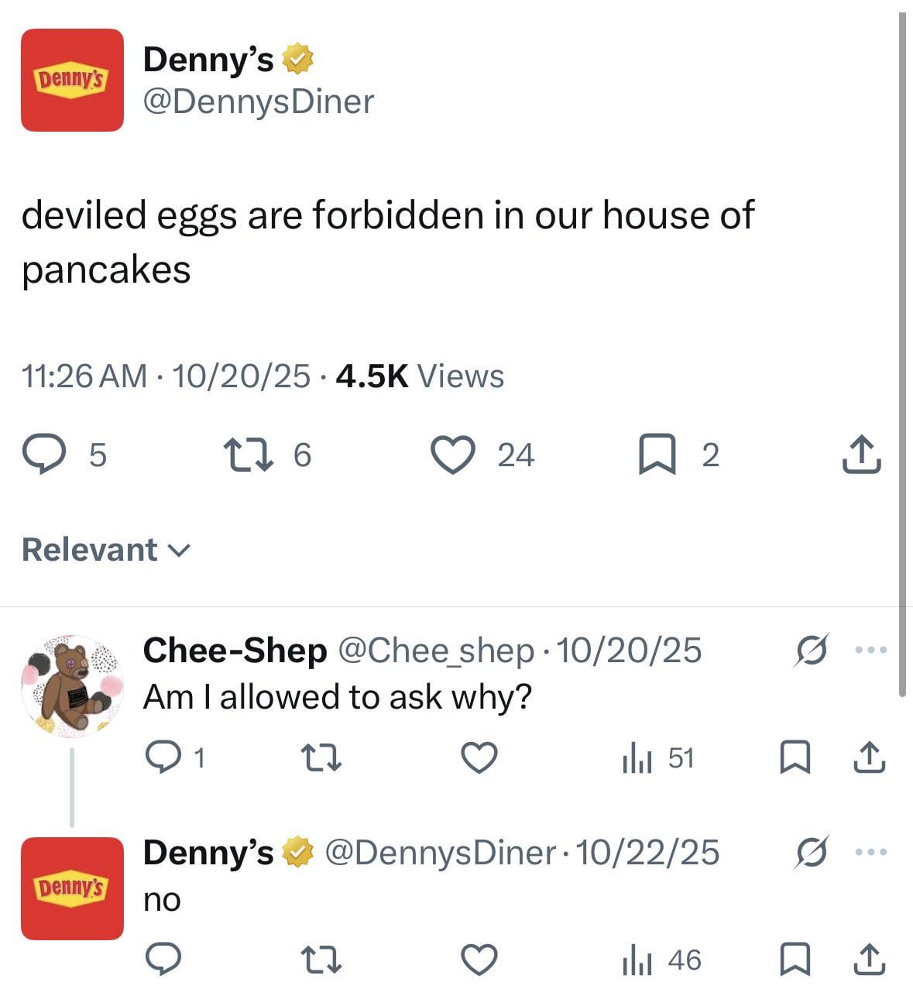Open Chee-Shep's profile picture
Screen dimensions: 913x996
point(71,686)
